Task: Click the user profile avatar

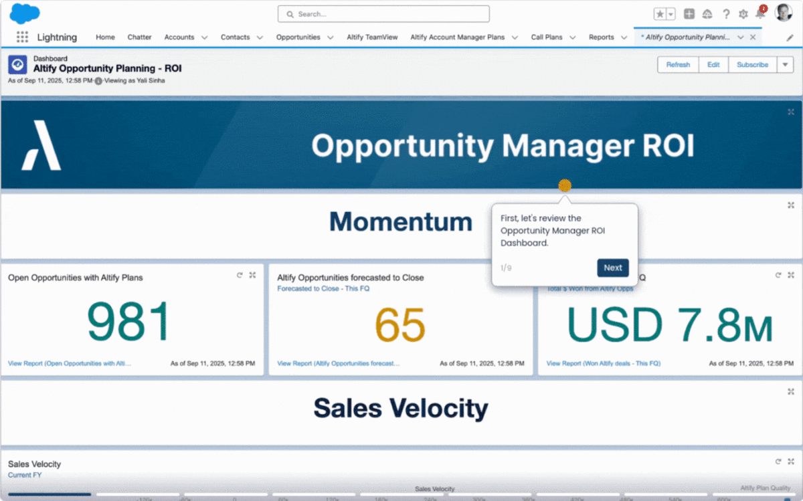Action: [x=784, y=13]
